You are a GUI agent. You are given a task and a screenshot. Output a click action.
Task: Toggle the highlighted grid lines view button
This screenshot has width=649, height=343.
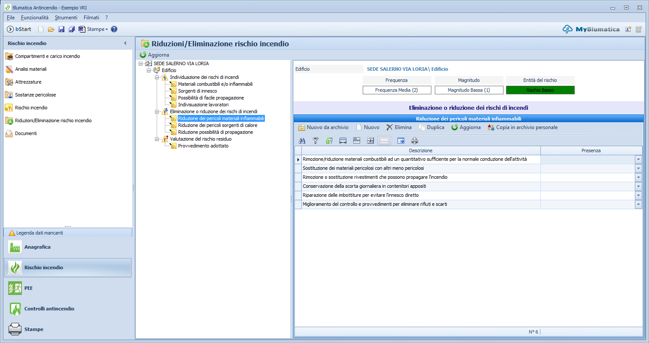(384, 140)
